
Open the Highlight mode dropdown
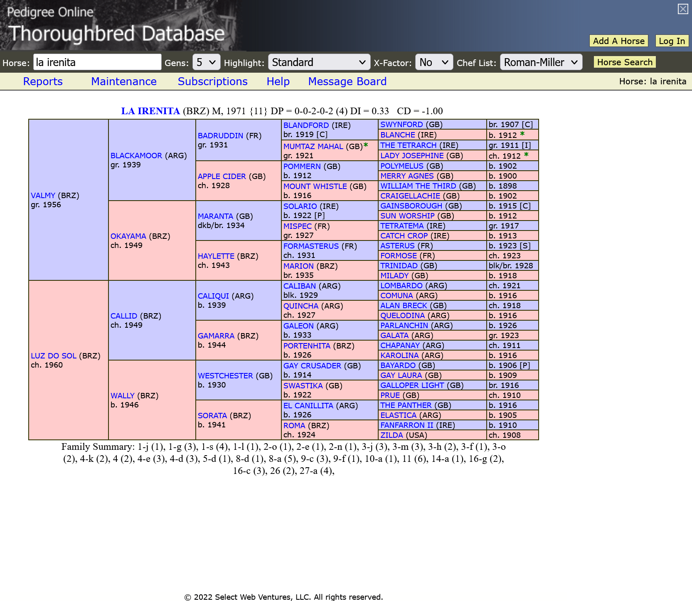tap(319, 62)
